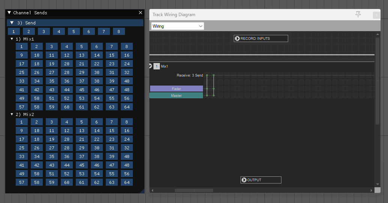Screen dimensions: 388x203
Task: Collapse the 3) Send header
Action: click(12, 23)
